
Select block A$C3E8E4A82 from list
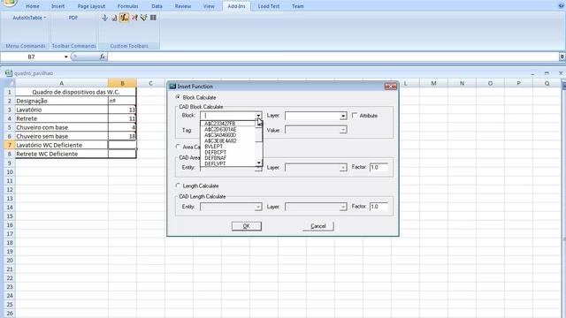point(220,140)
